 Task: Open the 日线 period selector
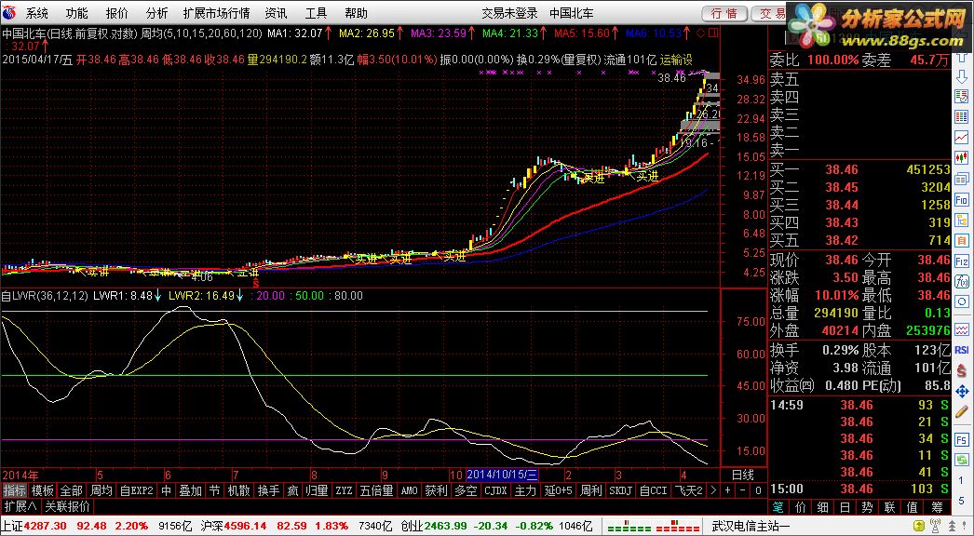pyautogui.click(x=742, y=476)
